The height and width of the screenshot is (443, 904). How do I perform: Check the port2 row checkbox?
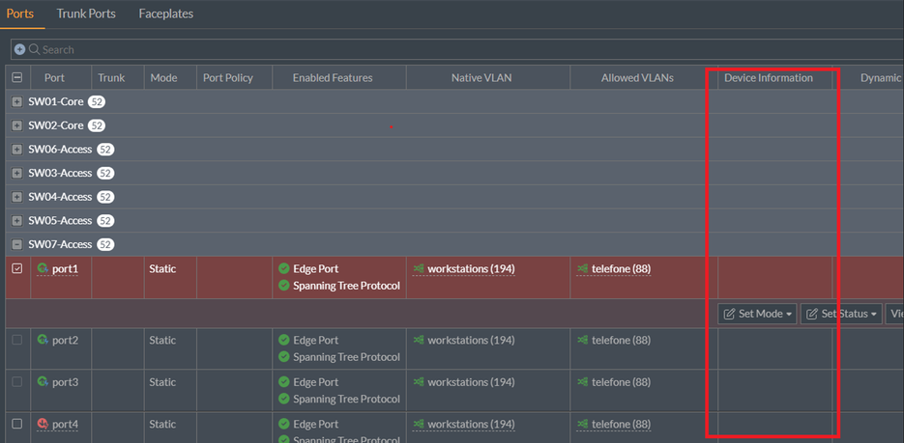pyautogui.click(x=16, y=340)
